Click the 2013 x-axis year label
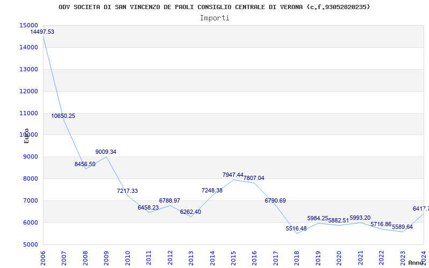This screenshot has width=429, height=268. [x=191, y=258]
